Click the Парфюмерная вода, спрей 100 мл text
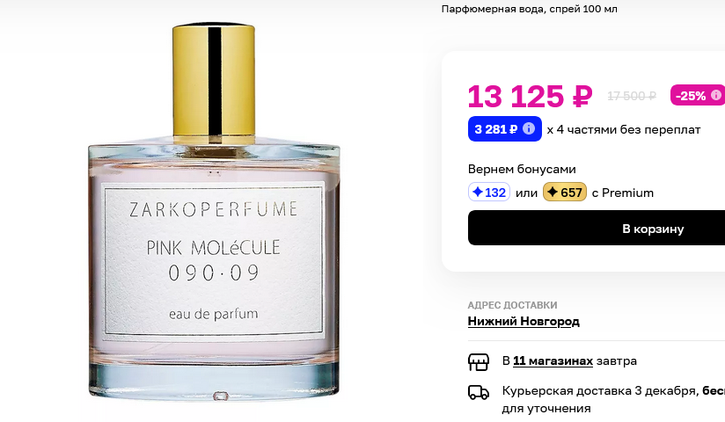This screenshot has width=725, height=422. click(529, 9)
